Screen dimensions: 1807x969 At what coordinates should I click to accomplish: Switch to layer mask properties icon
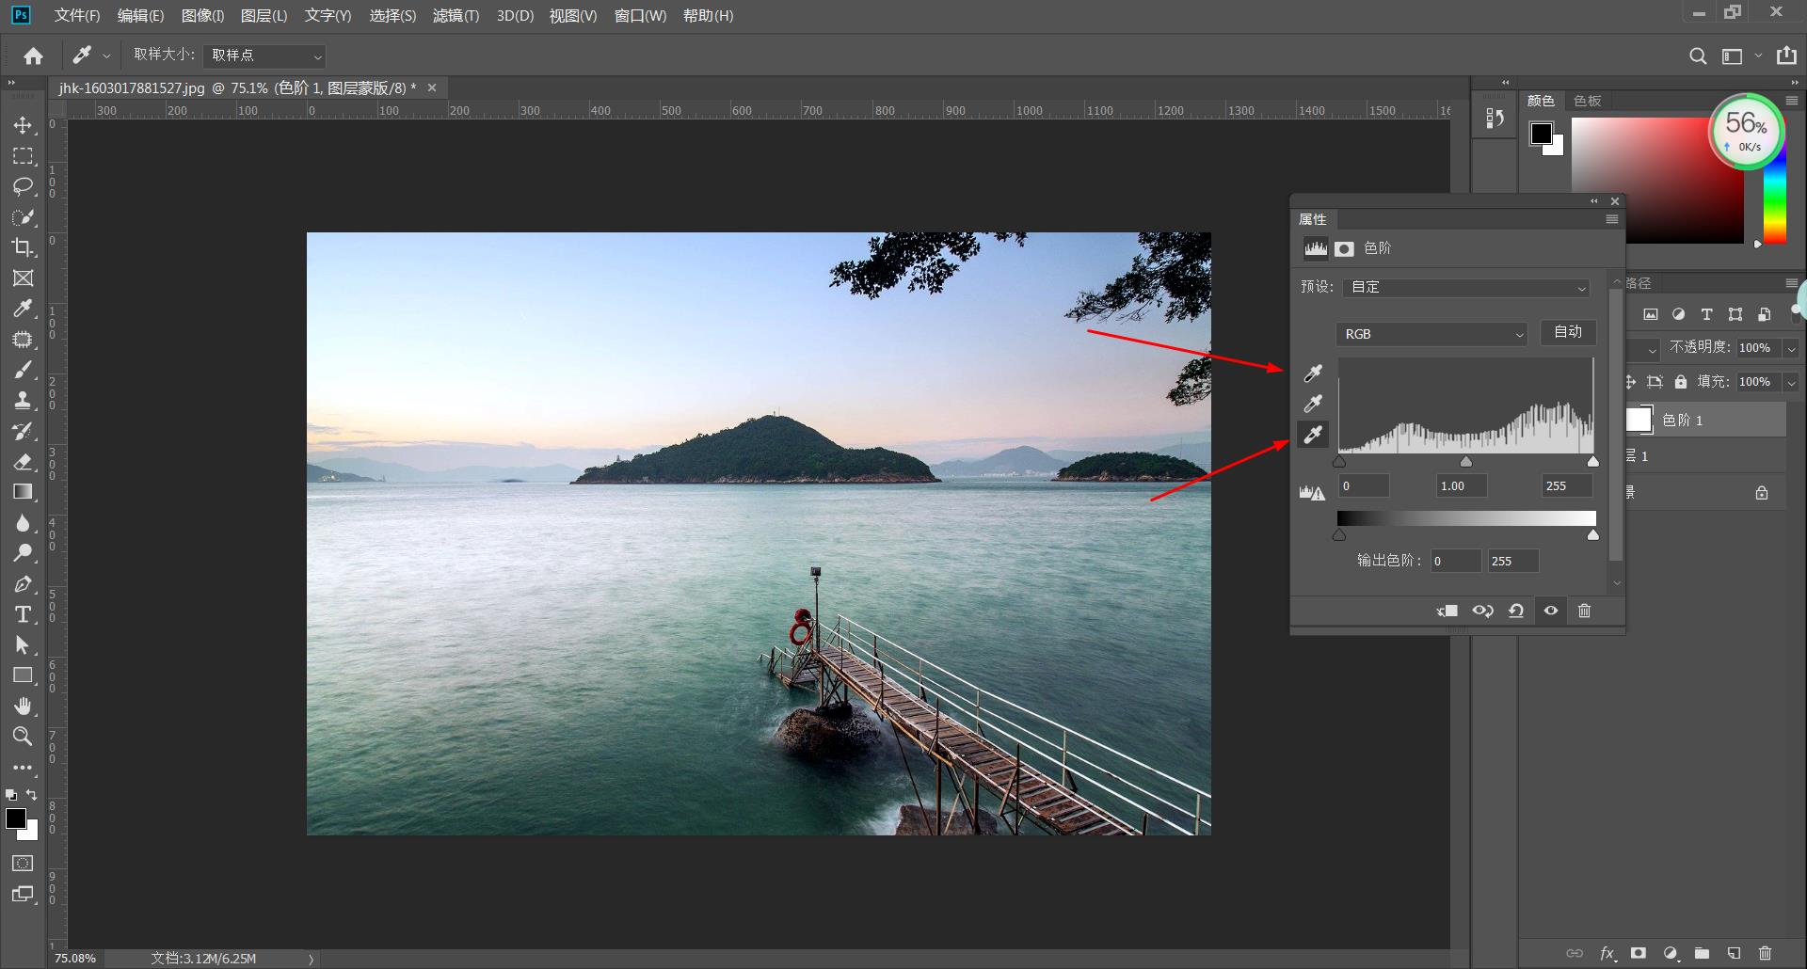1344,248
